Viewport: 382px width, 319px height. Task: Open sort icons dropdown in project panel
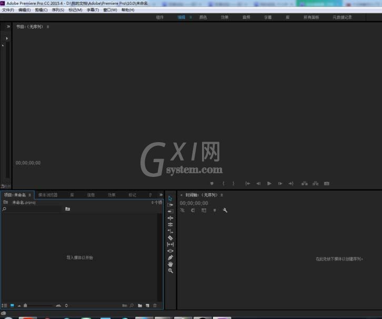[66, 305]
